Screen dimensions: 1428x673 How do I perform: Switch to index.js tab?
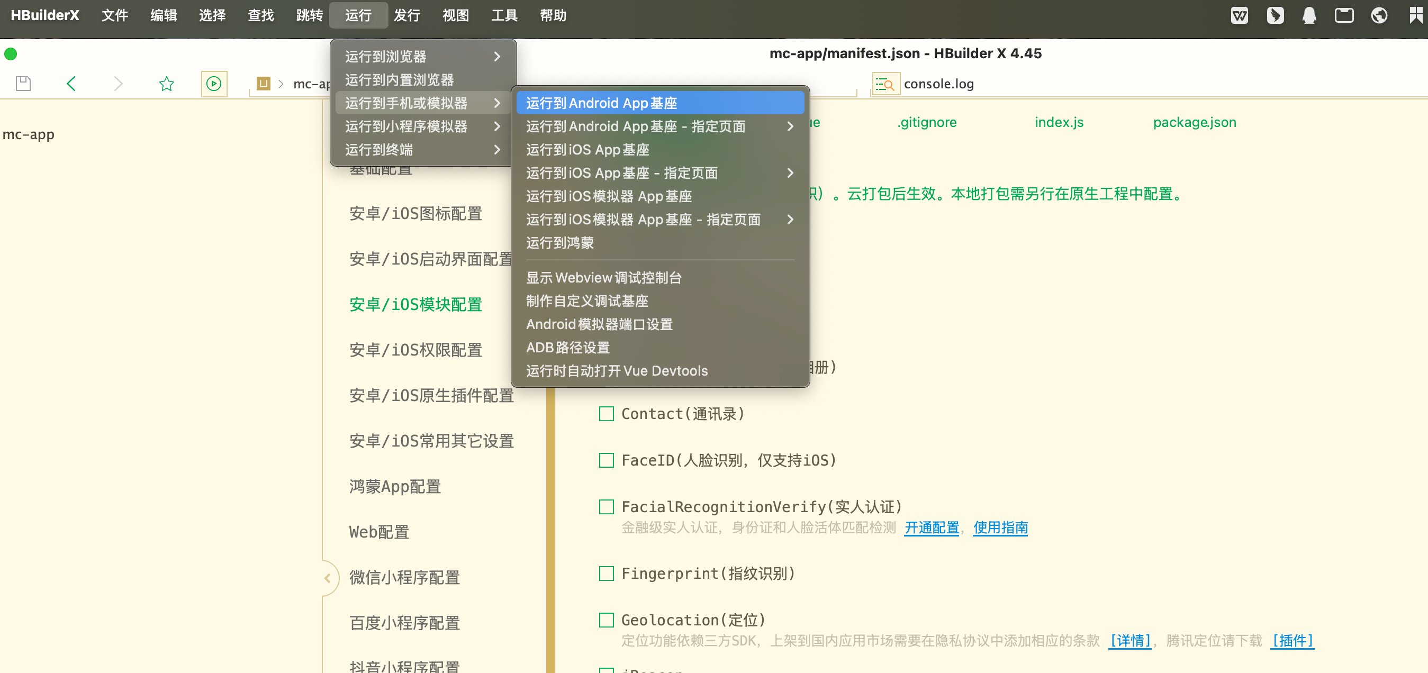[x=1059, y=122]
